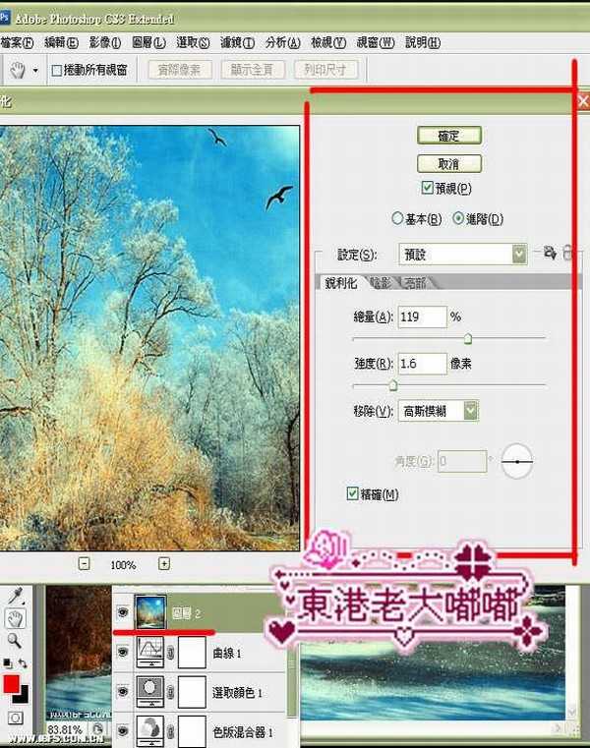This screenshot has width=590, height=748.
Task: Toggle the 預視 preview checkbox
Action: click(427, 188)
